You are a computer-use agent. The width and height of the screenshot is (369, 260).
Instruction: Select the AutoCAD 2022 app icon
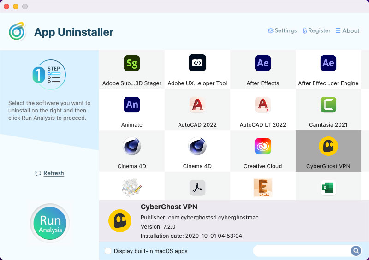[197, 105]
